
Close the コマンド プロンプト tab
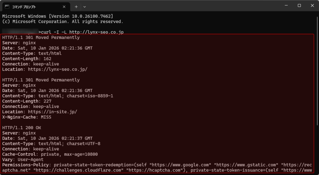pyautogui.click(x=64, y=7)
